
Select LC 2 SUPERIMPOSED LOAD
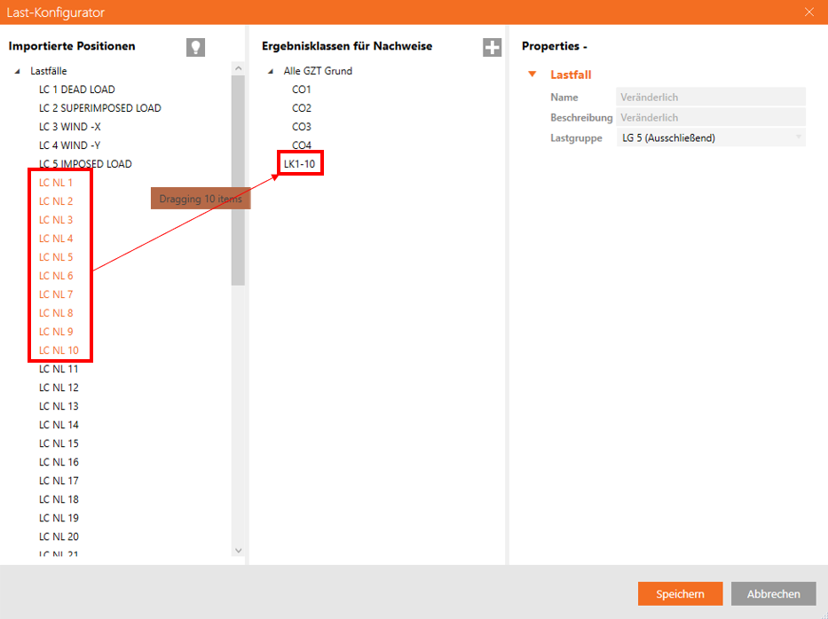[x=99, y=107]
